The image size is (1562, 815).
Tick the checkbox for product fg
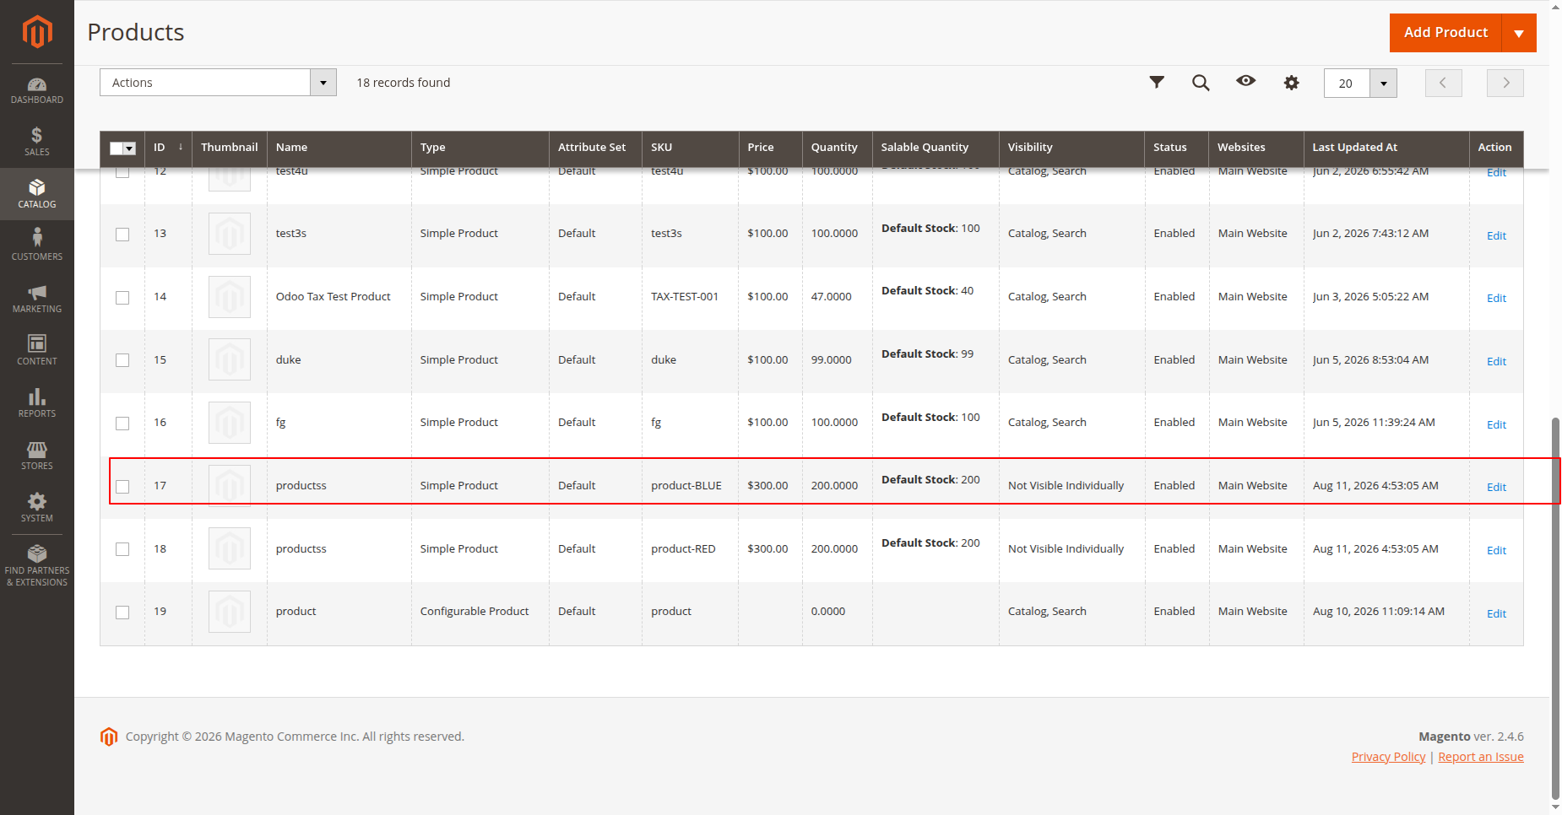click(122, 424)
